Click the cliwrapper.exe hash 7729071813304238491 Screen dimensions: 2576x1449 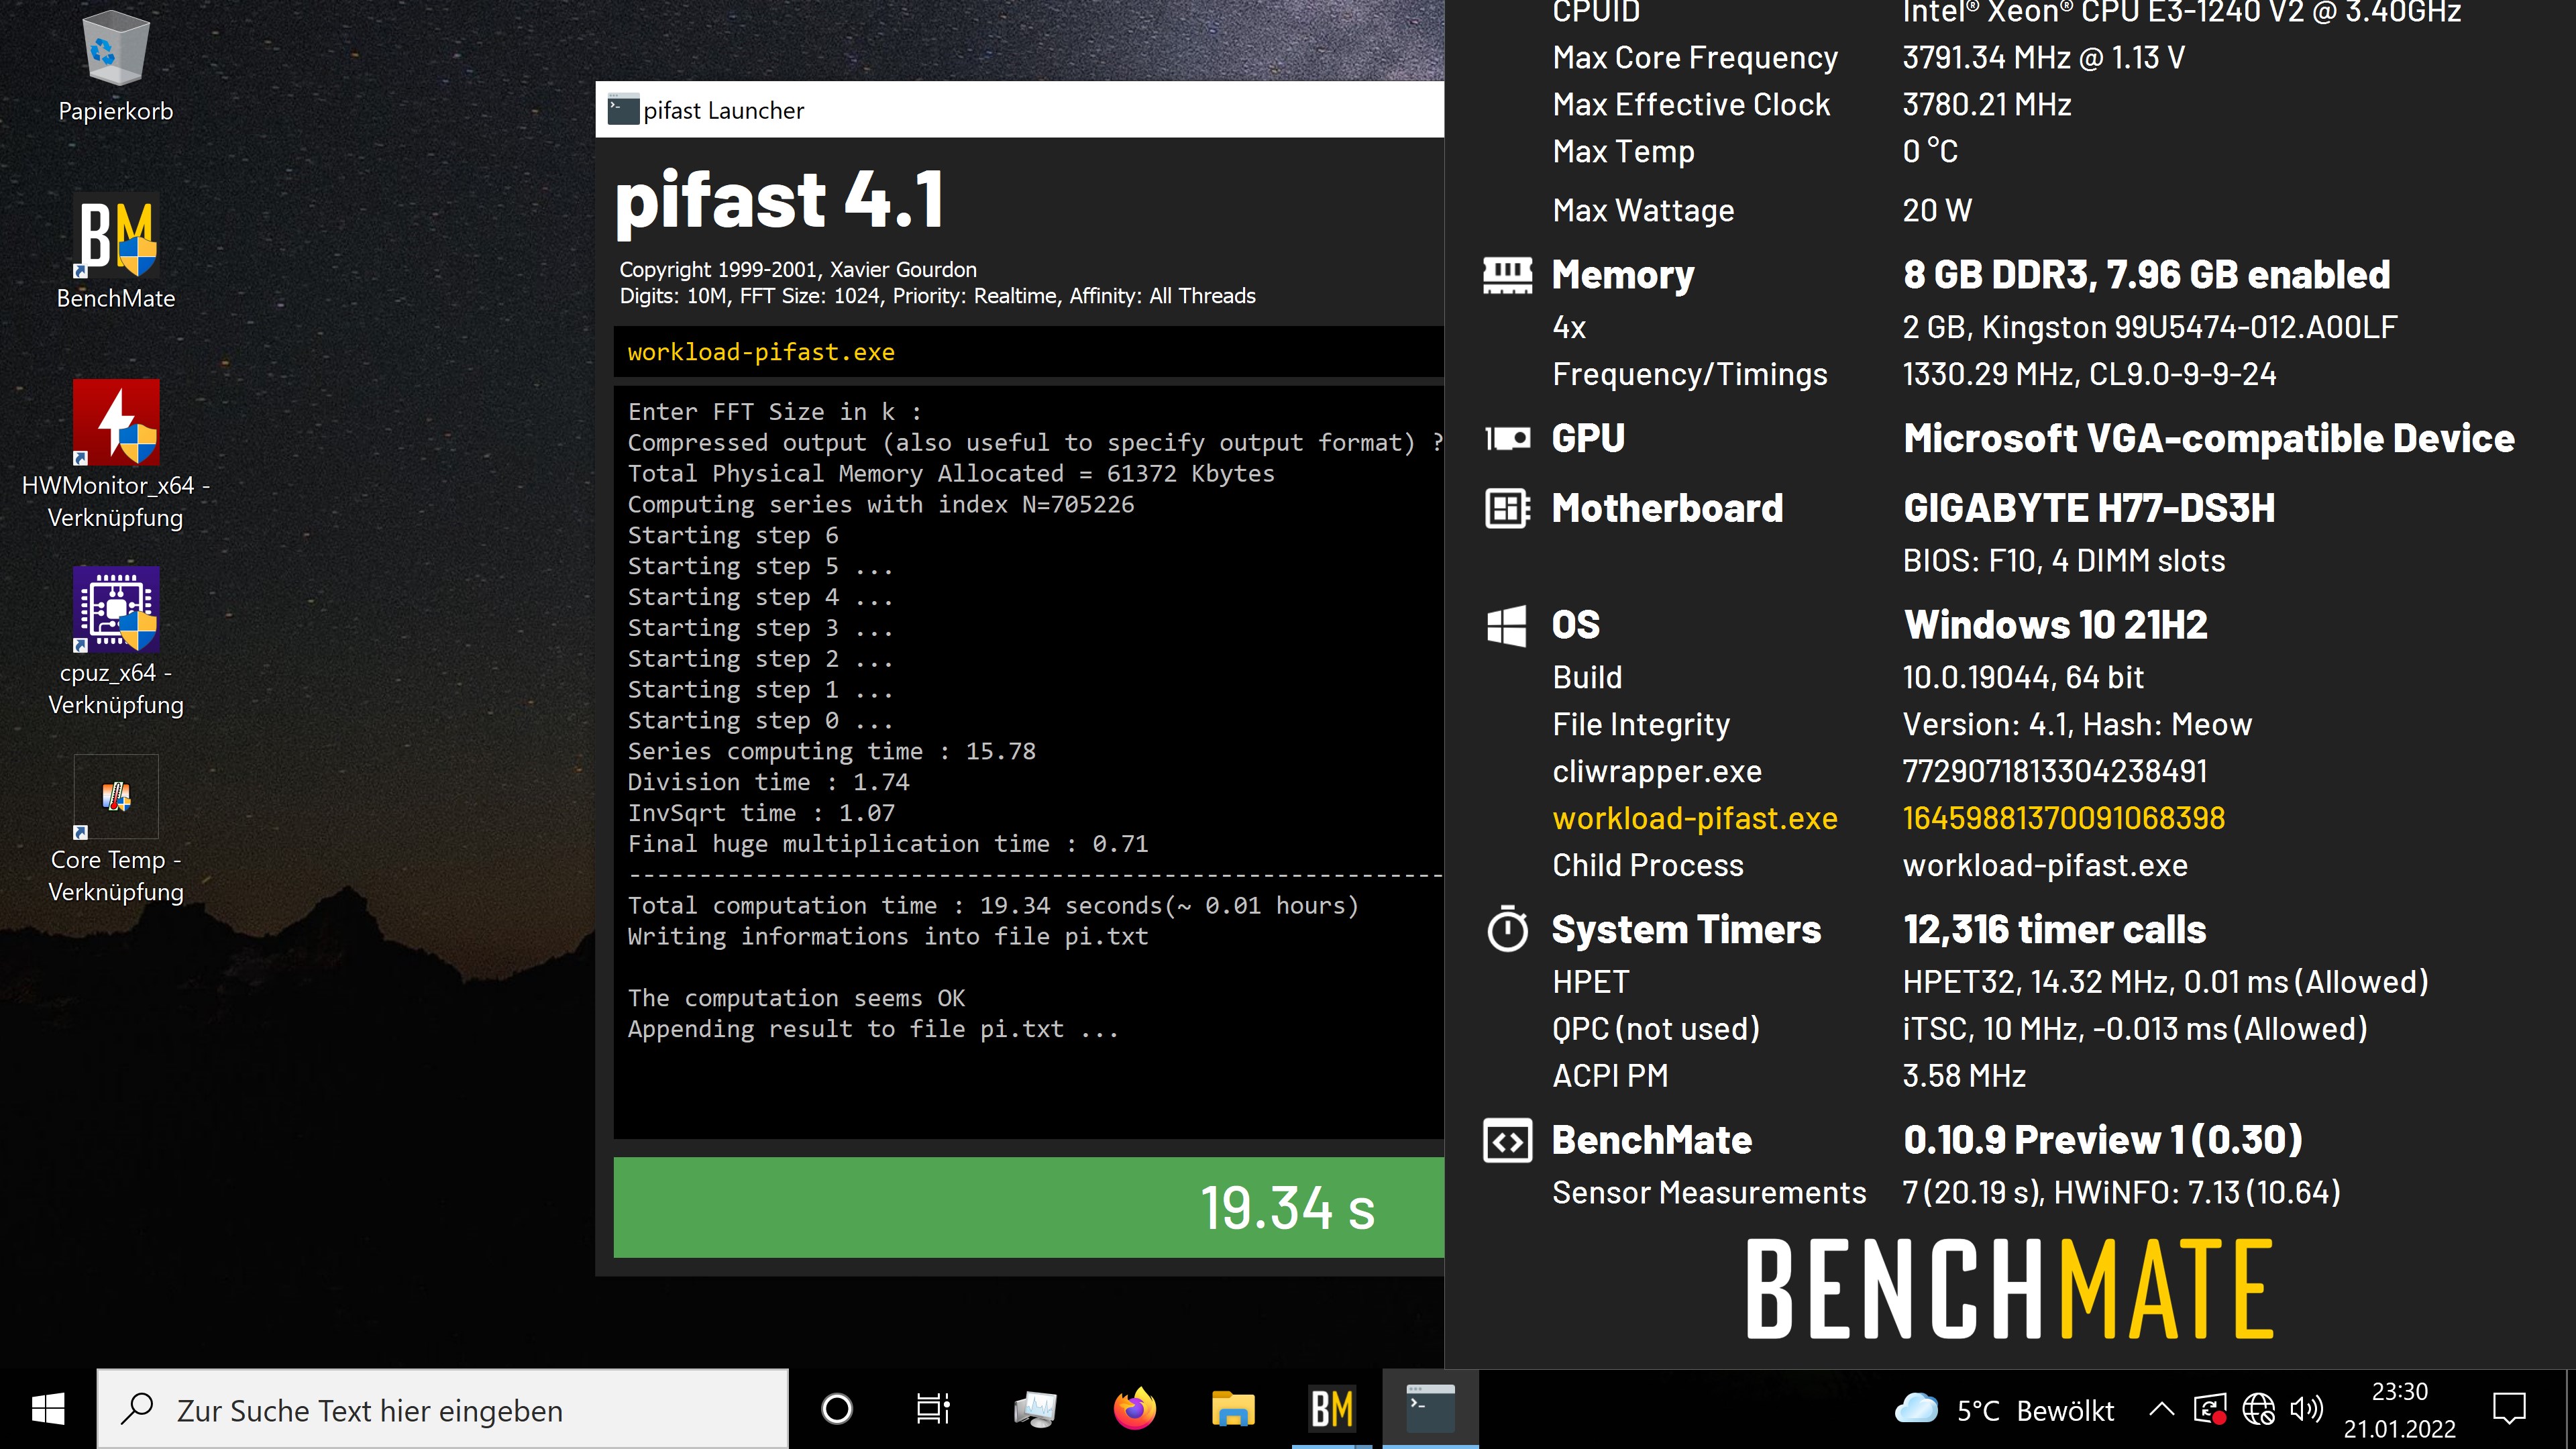2055,771
